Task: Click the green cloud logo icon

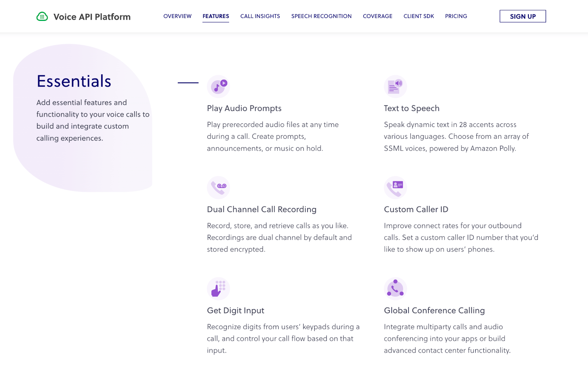Action: (x=42, y=17)
